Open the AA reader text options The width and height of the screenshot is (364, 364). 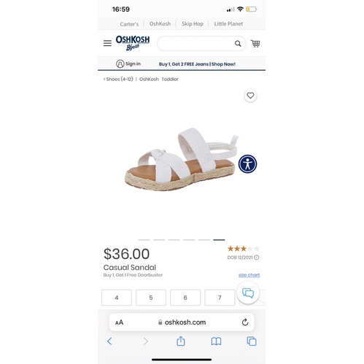(119, 322)
